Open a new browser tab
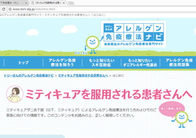 coord(71,3)
